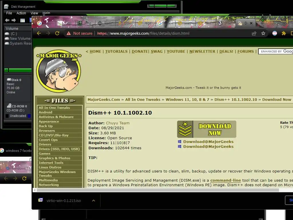293x220 pixels.
Task: Reload the majorgeeks page
Action: tap(57, 33)
